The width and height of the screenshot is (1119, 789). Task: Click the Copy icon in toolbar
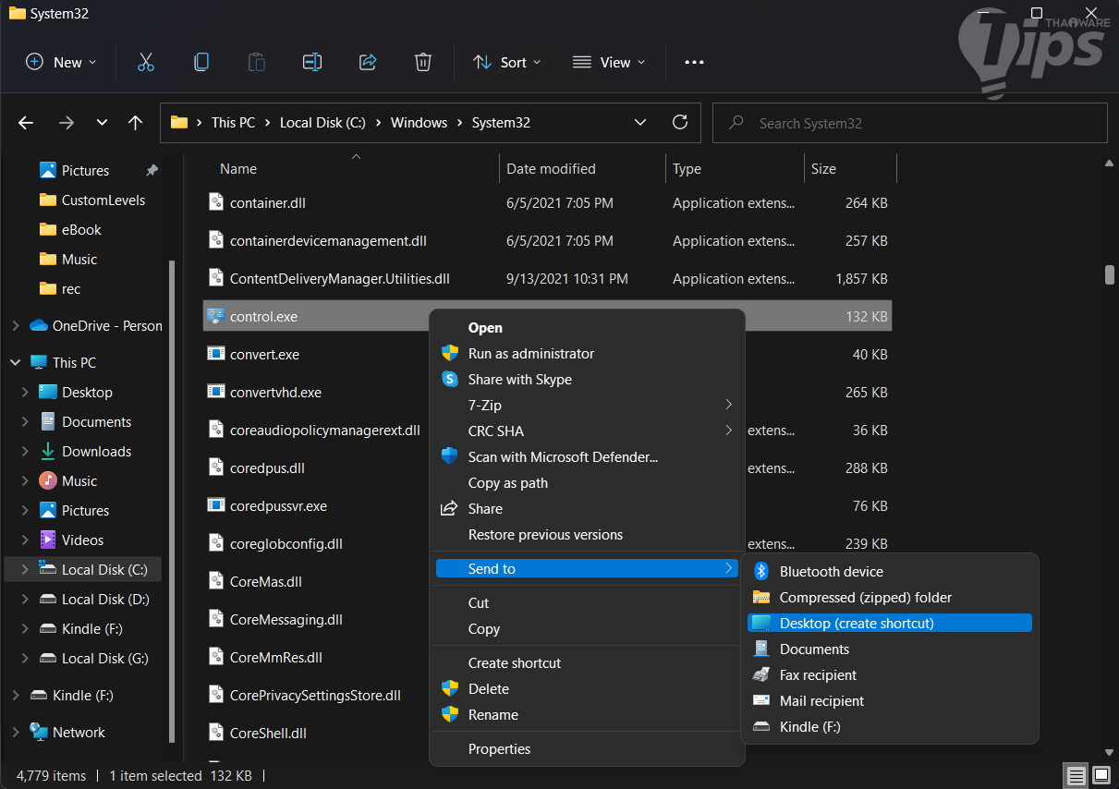(x=201, y=62)
